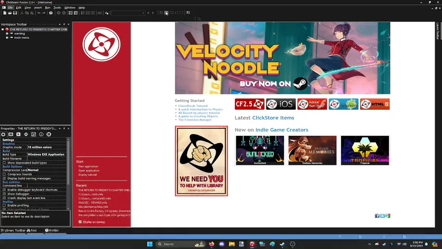This screenshot has height=249, width=442.
Task: Open the About info properties tab icon
Action: (x=41, y=134)
